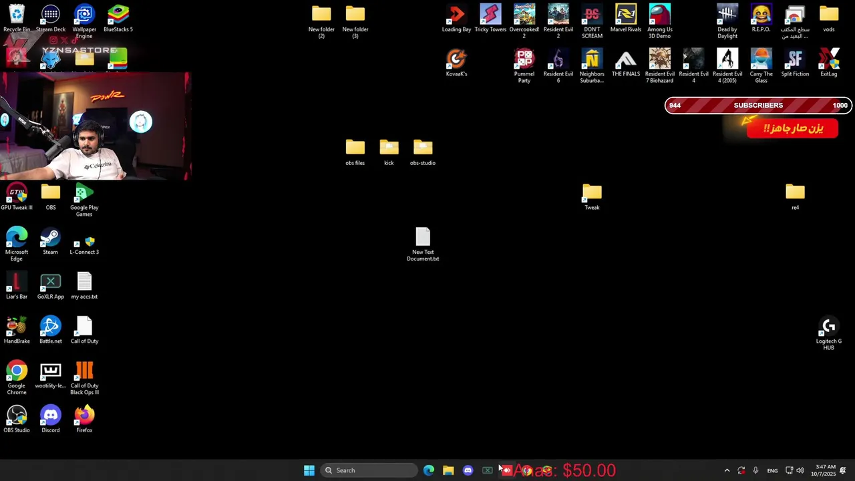855x481 pixels.
Task: Launch Discord from the desktop
Action: (51, 420)
